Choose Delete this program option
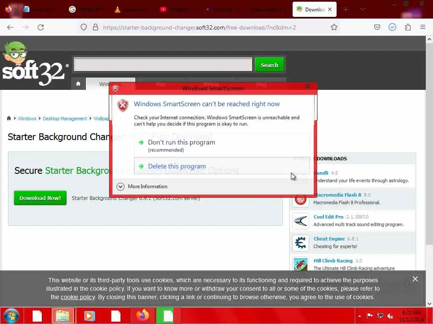433x324 pixels. pos(222,166)
